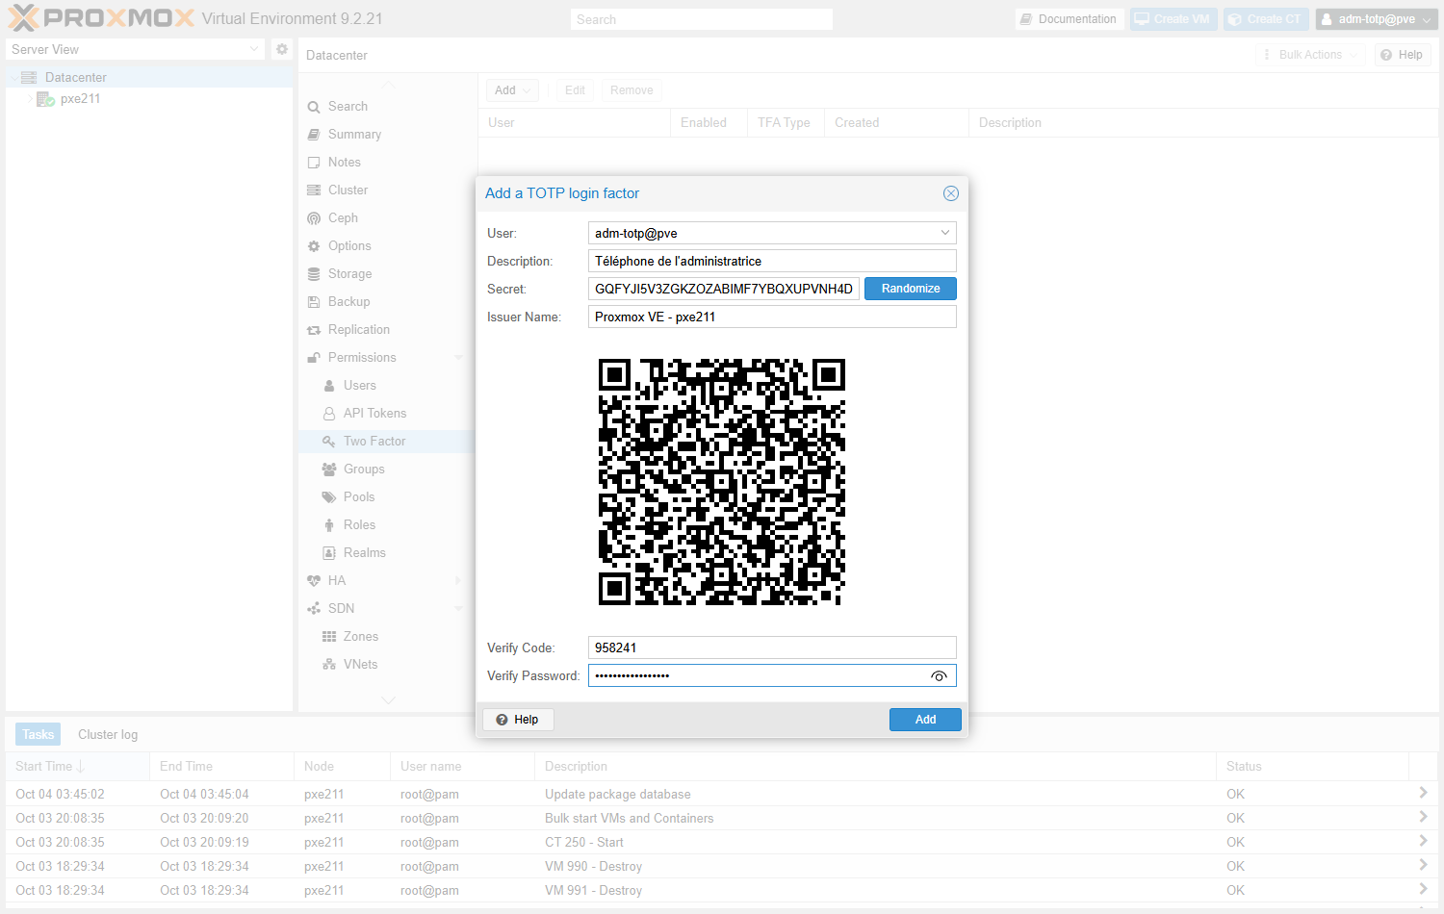Open the Notes menu item
The image size is (1444, 914).
tap(345, 163)
